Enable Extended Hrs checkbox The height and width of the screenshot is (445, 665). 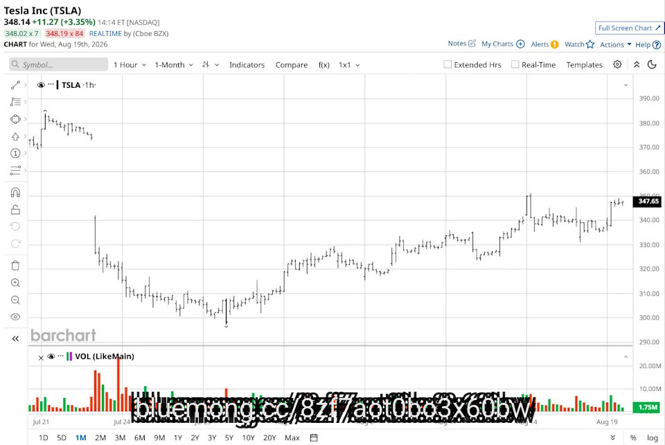447,64
